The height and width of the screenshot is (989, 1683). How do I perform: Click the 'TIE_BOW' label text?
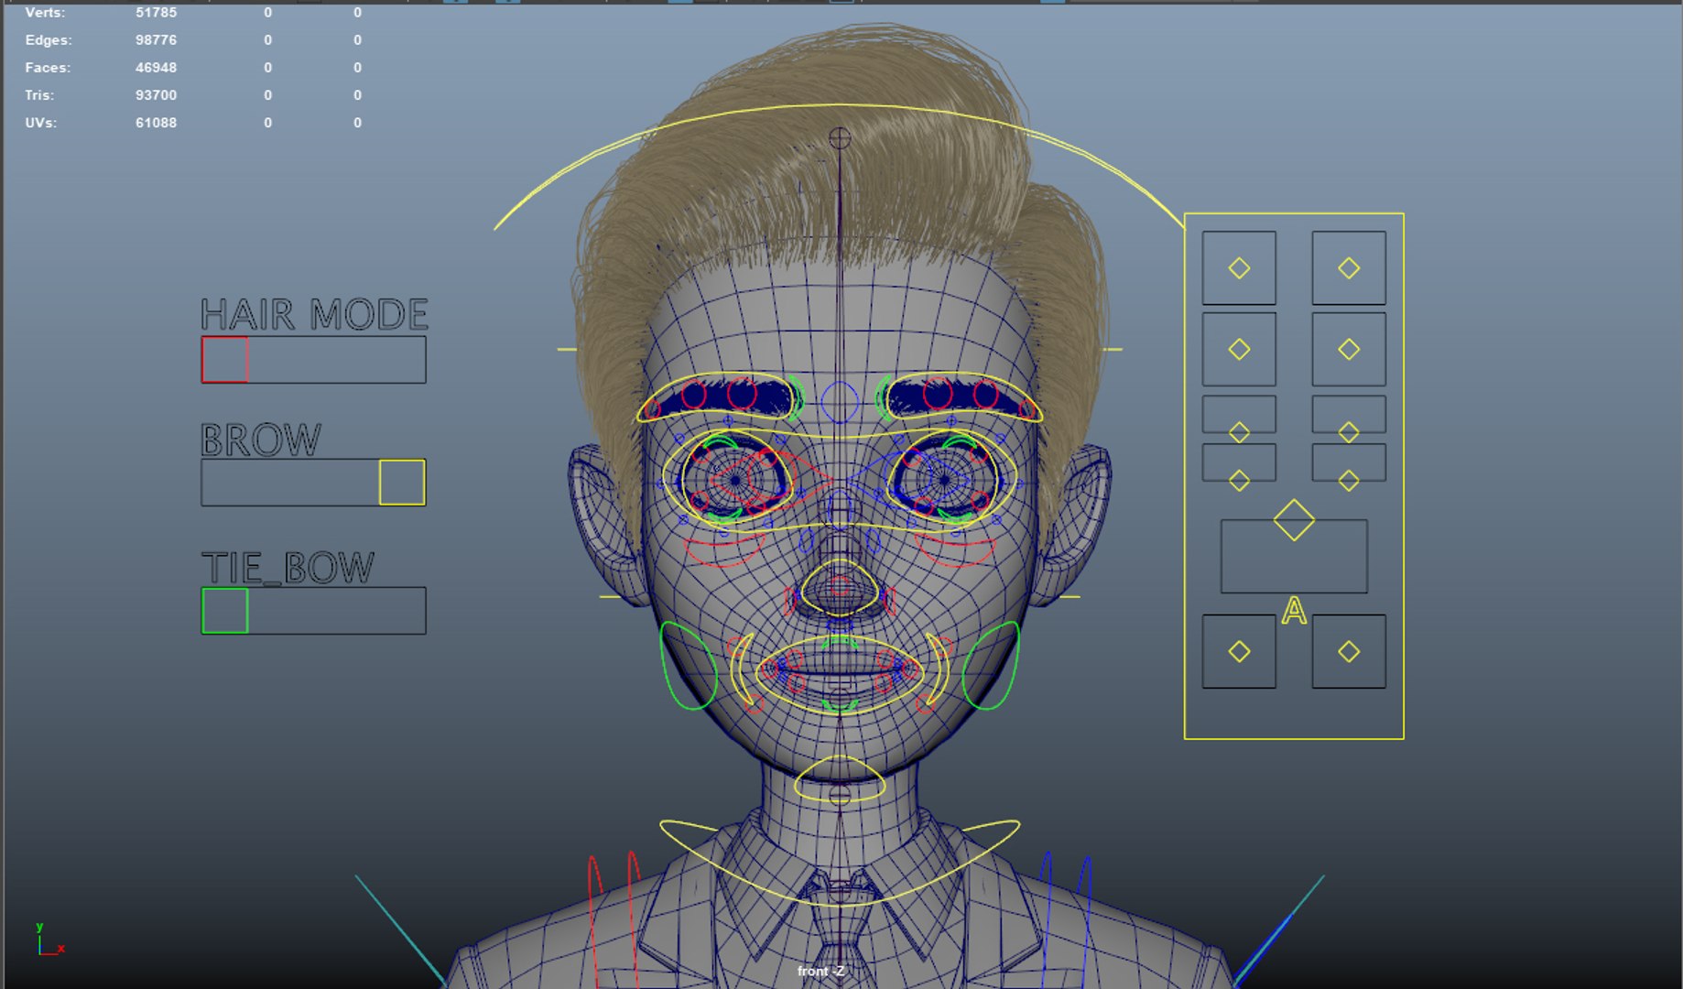[288, 568]
